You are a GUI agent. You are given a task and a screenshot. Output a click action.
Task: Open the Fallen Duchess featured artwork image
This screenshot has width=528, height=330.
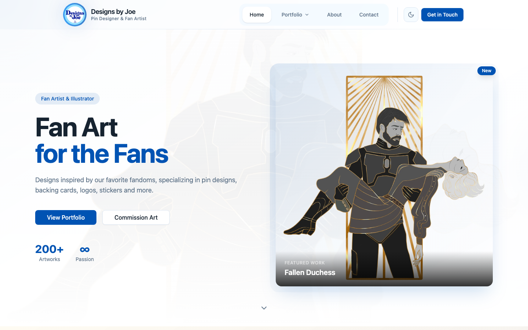pos(384,175)
